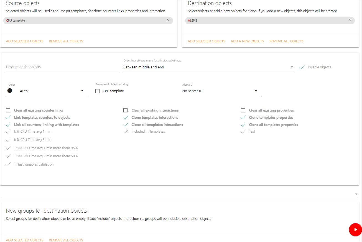Click the Description for objects field

(x=62, y=67)
